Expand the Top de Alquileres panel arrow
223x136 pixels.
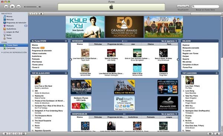tap(66, 73)
